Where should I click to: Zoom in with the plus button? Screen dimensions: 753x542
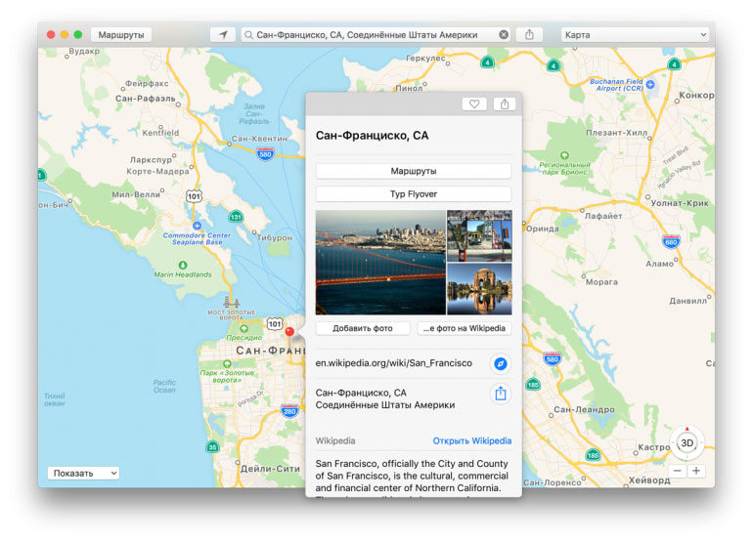[696, 471]
